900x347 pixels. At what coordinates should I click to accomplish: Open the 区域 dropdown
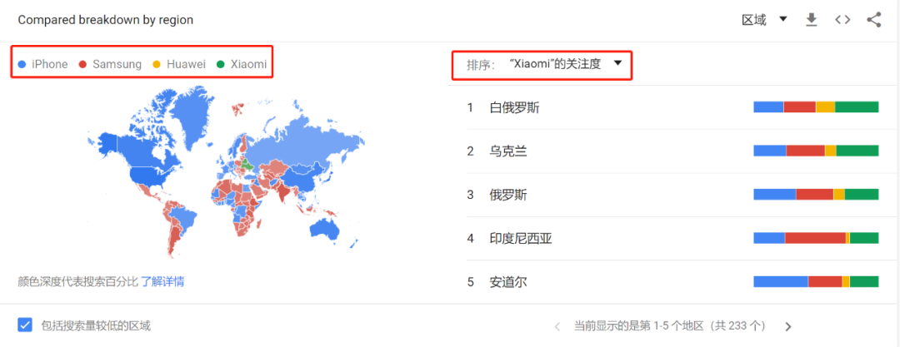[x=764, y=20]
